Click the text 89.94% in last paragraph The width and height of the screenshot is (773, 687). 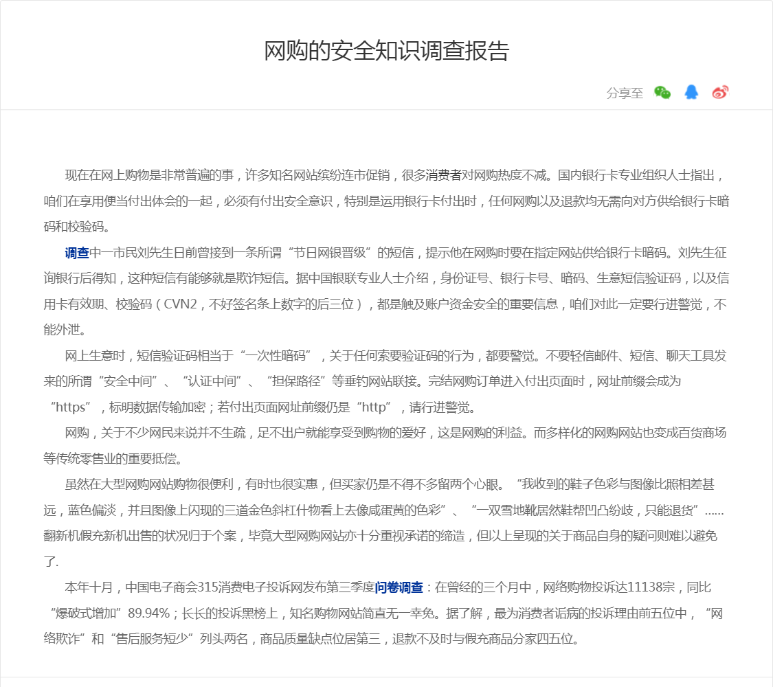pos(149,613)
